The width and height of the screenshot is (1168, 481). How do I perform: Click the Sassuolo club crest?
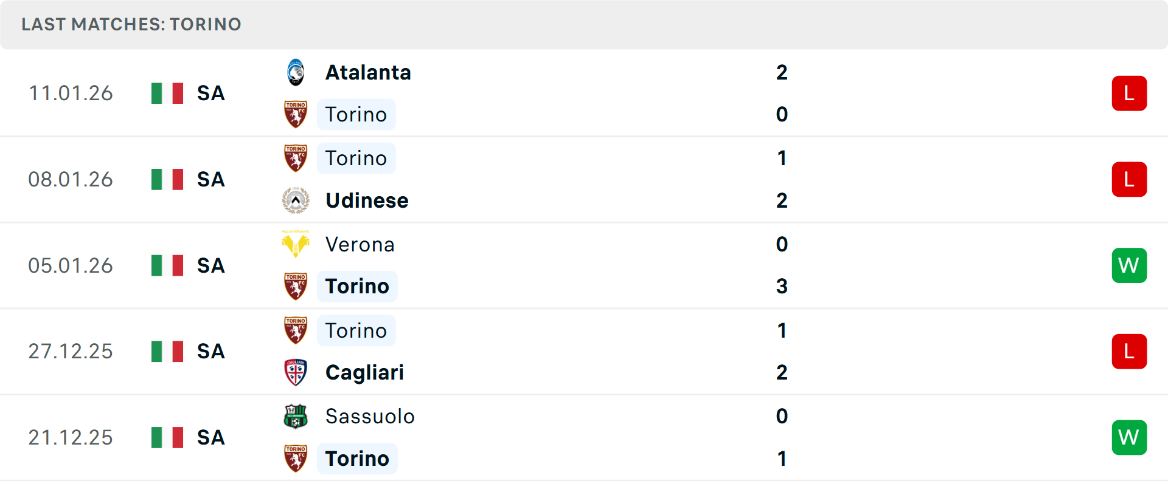point(296,416)
